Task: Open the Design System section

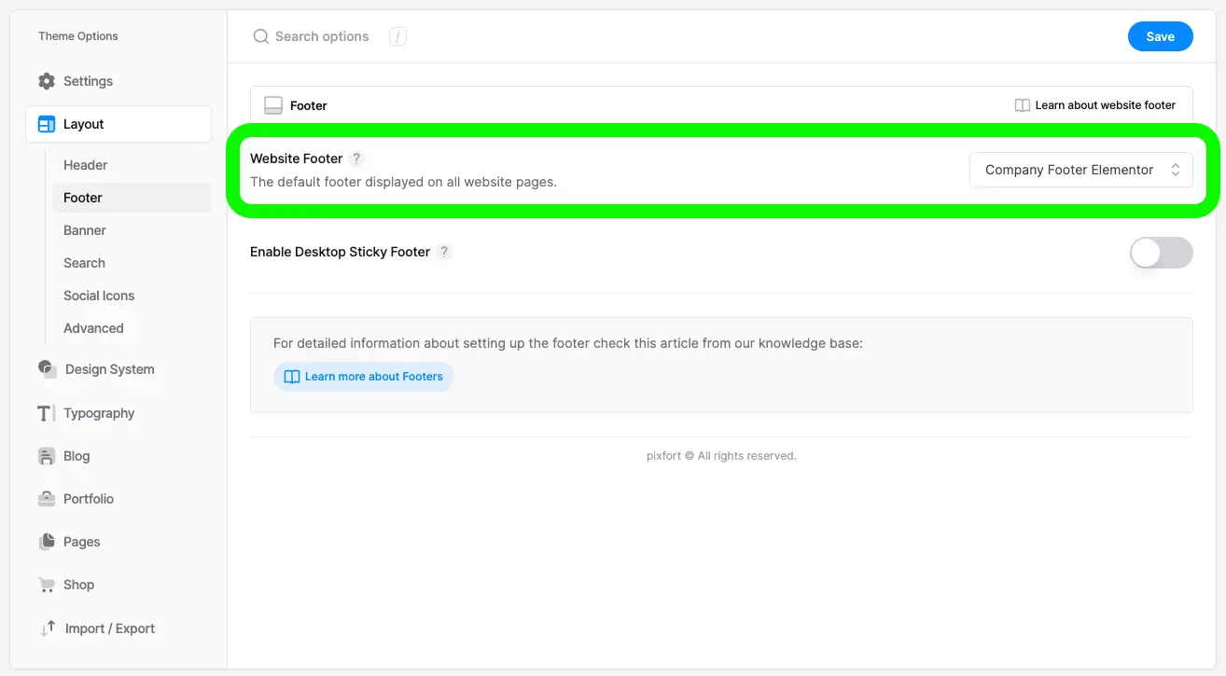Action: [x=118, y=369]
